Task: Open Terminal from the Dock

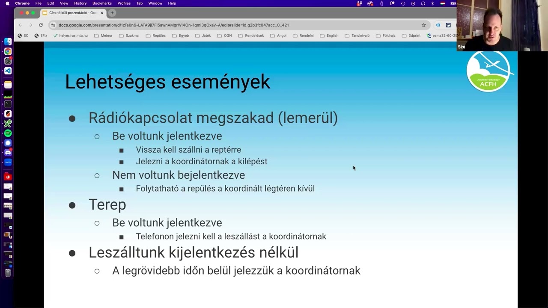Action: click(x=8, y=104)
